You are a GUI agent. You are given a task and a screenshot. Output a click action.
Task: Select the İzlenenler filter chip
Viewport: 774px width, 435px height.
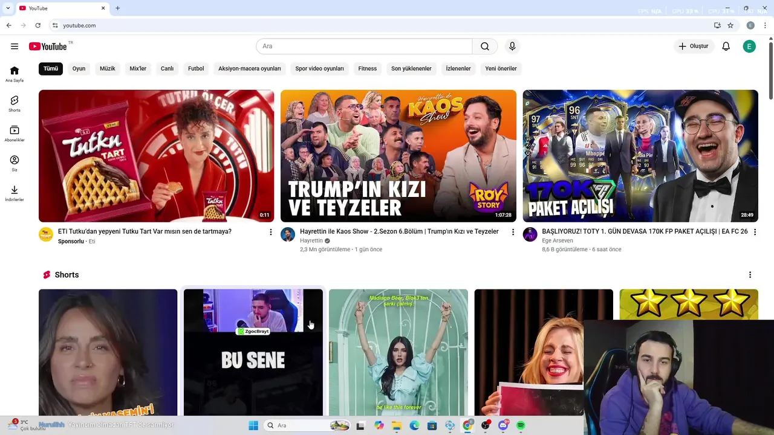[x=458, y=69]
